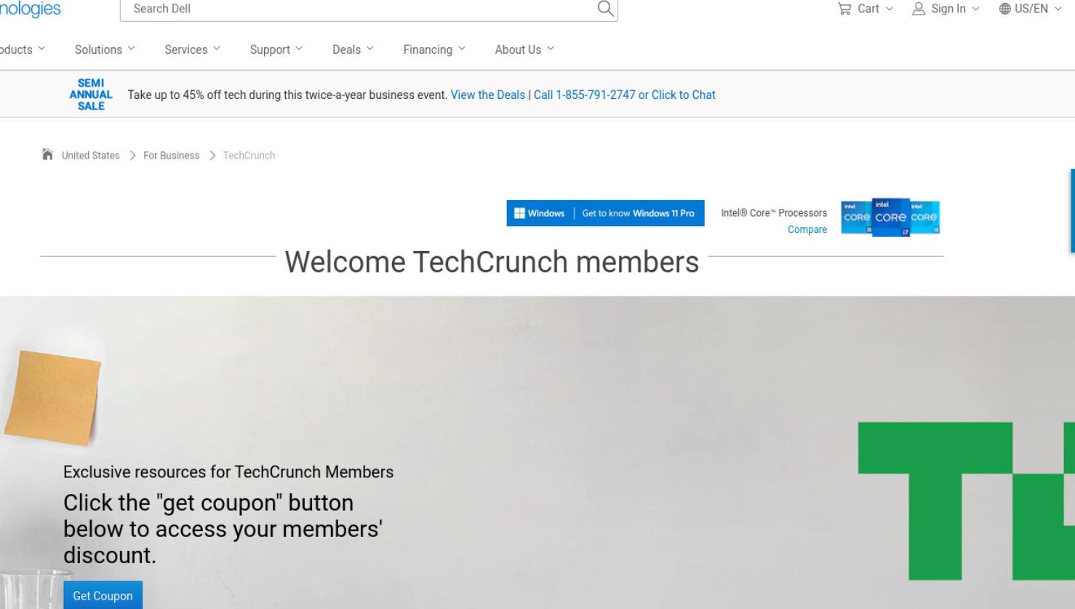Expand the Deals menu chevron
Screen dimensions: 1075x609
click(x=369, y=49)
